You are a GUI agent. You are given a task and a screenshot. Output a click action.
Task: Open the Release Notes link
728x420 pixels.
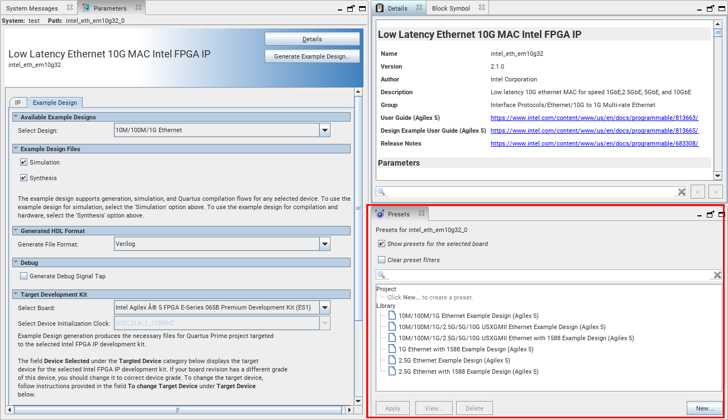click(x=595, y=143)
